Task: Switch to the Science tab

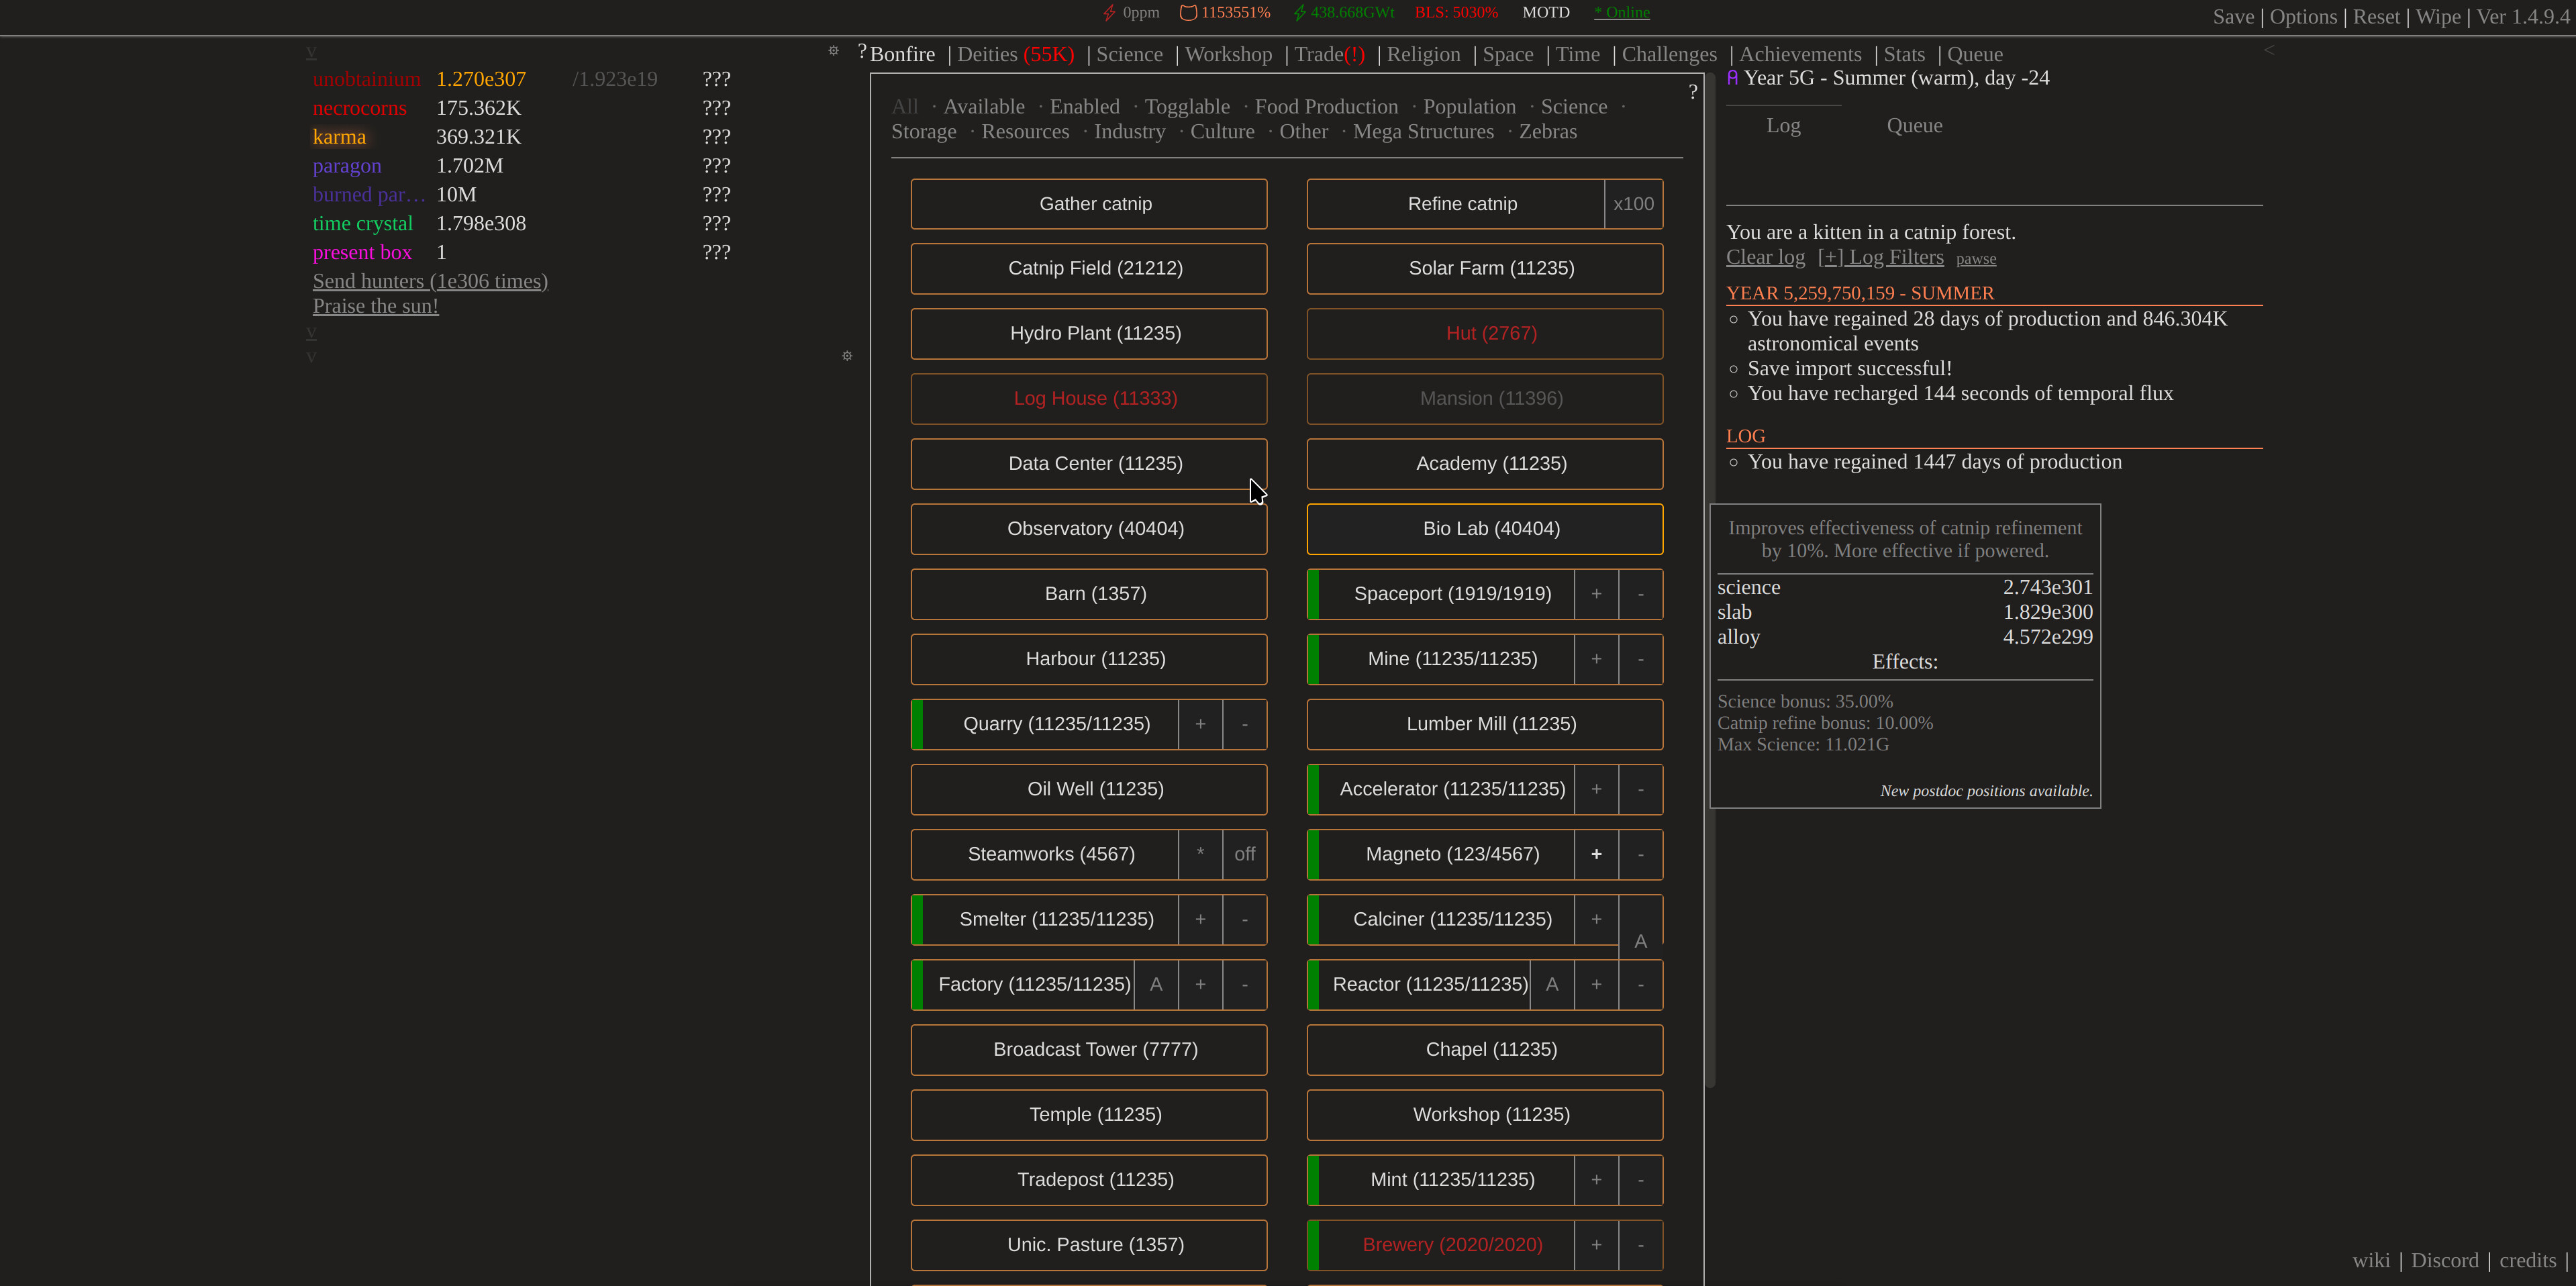Action: pos(1129,54)
